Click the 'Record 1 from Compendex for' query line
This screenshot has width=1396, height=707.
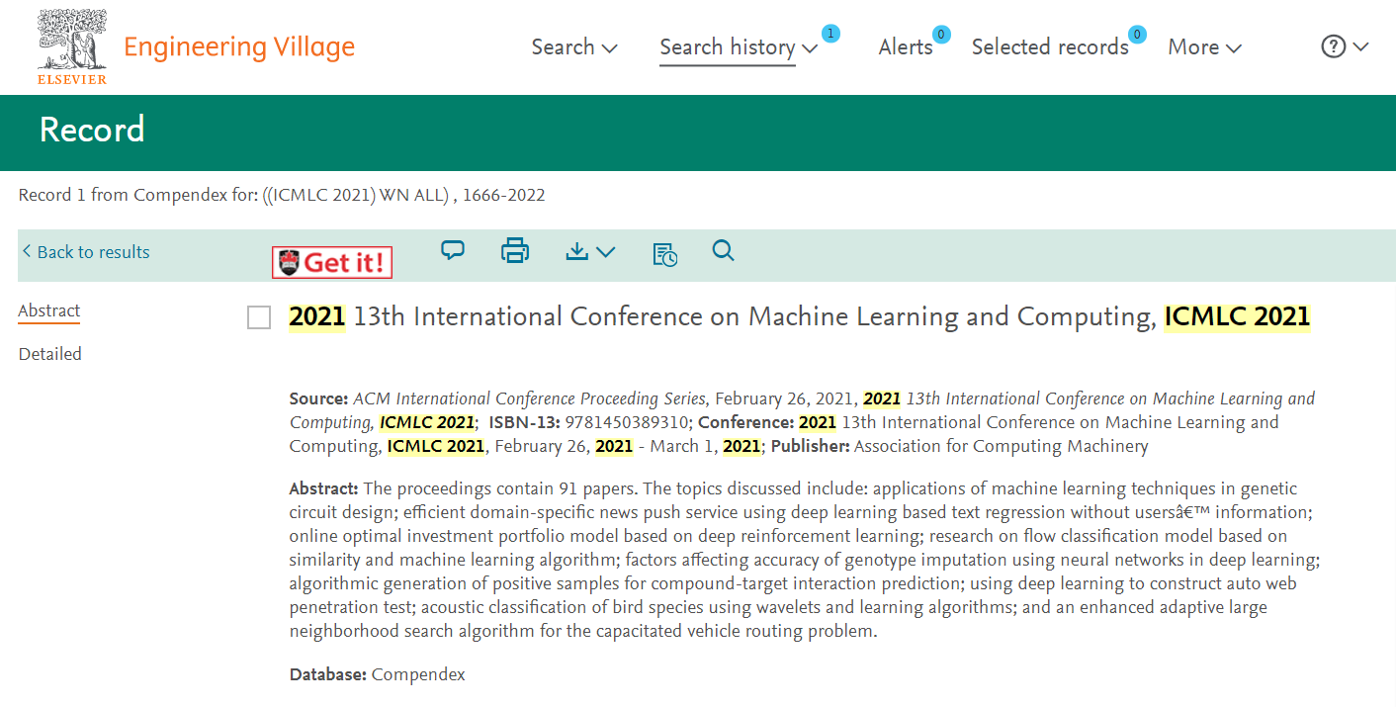coord(282,195)
